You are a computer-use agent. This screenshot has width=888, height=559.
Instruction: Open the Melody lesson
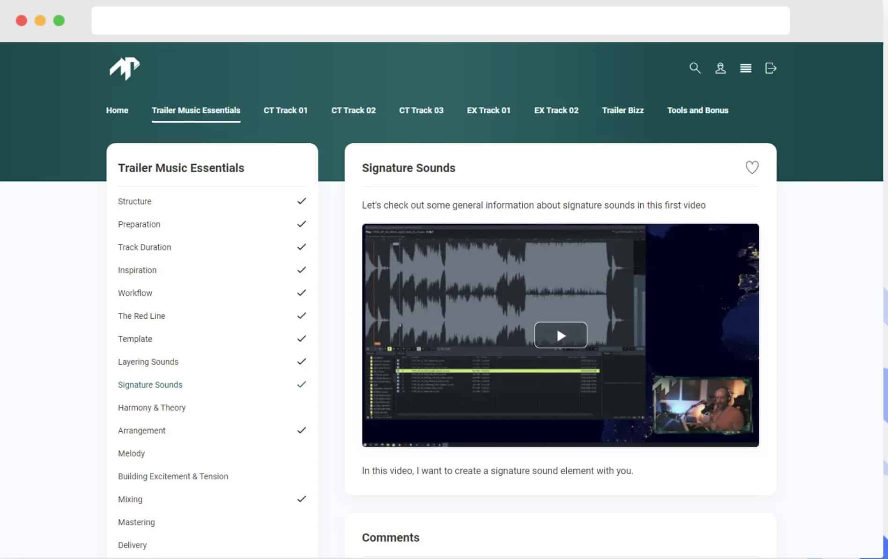(132, 453)
